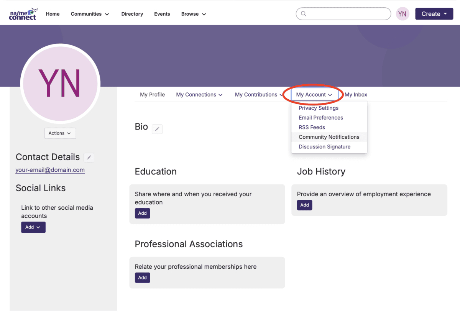Switch to the My Inbox tab
The height and width of the screenshot is (322, 460).
[x=356, y=95]
